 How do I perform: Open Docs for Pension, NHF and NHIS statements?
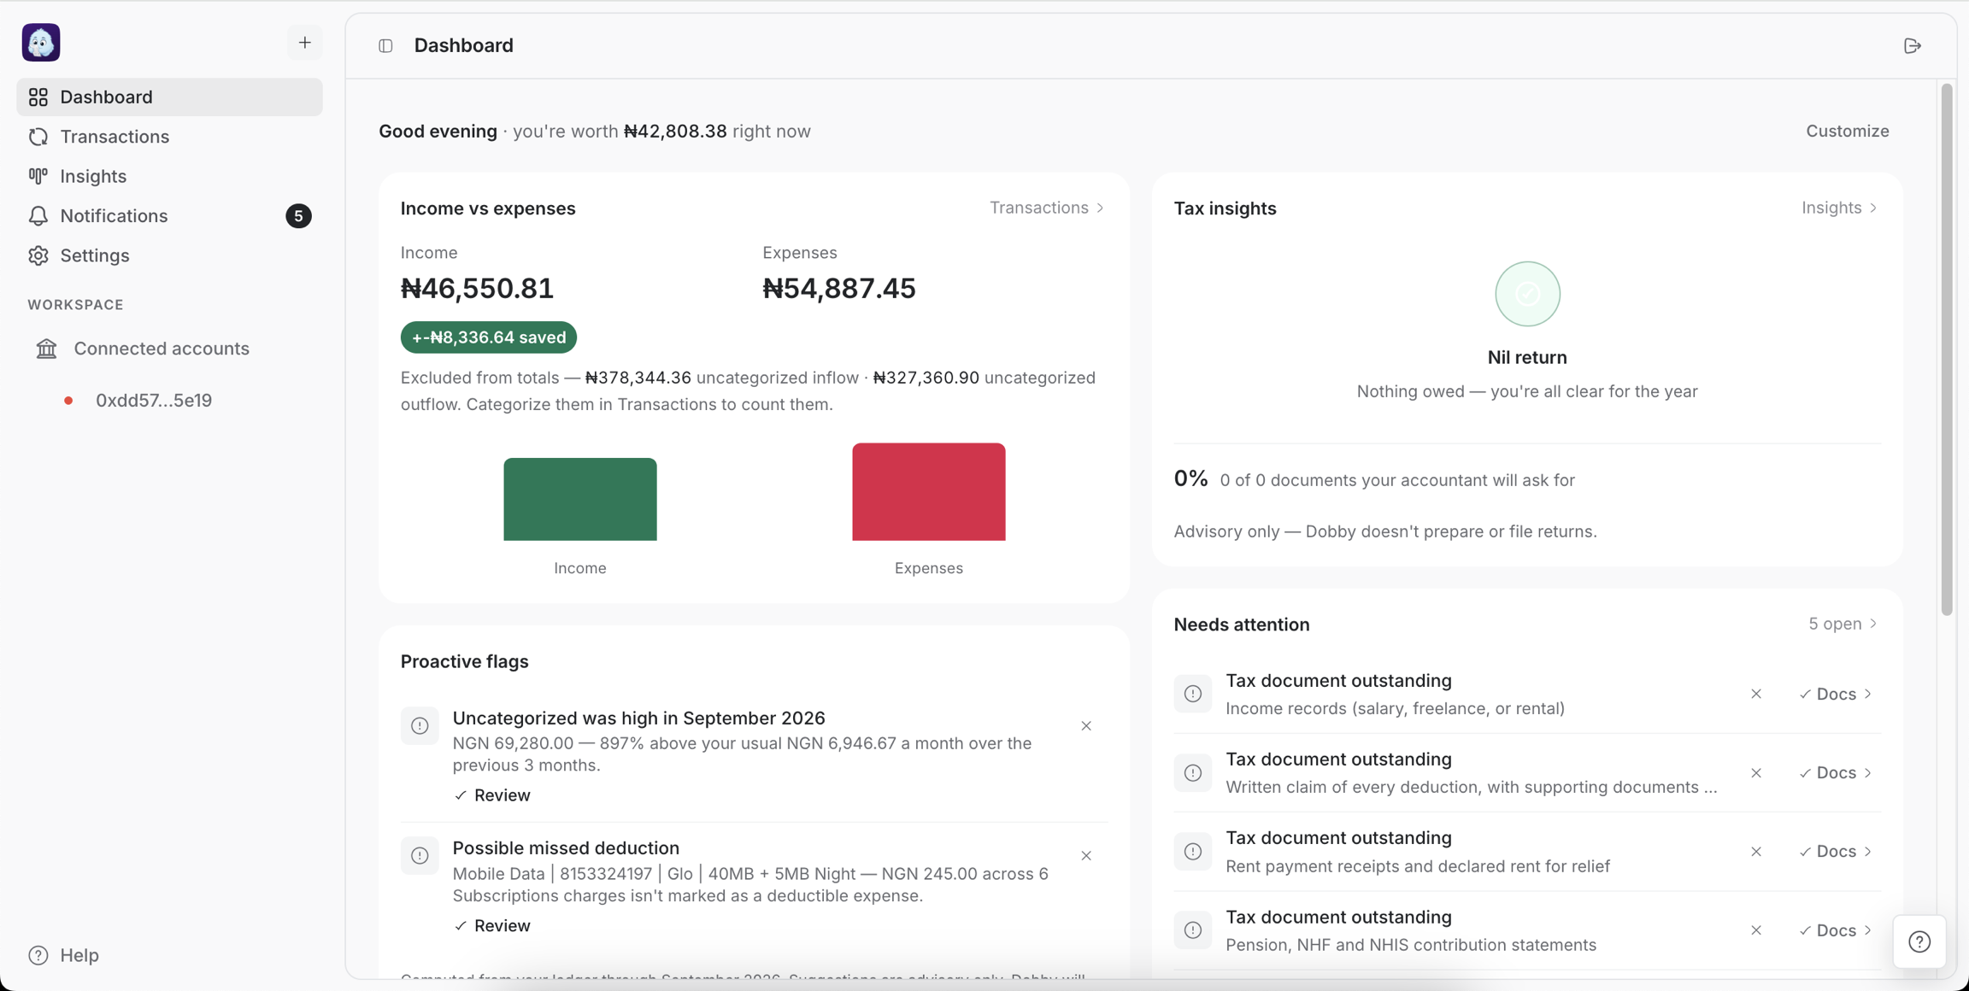point(1836,930)
